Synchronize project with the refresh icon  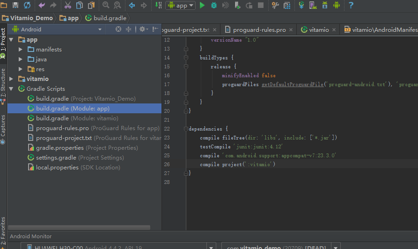pyautogui.click(x=27, y=5)
